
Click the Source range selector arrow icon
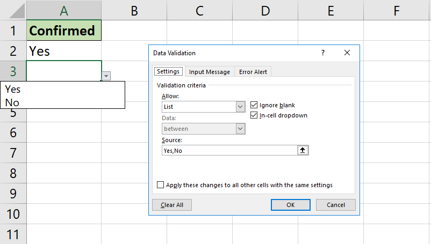(303, 150)
